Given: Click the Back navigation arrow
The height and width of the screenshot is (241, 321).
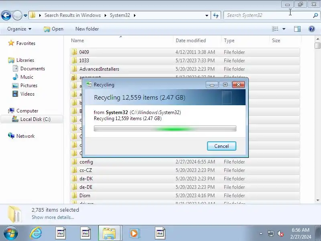Looking at the screenshot, I should click(6, 15).
